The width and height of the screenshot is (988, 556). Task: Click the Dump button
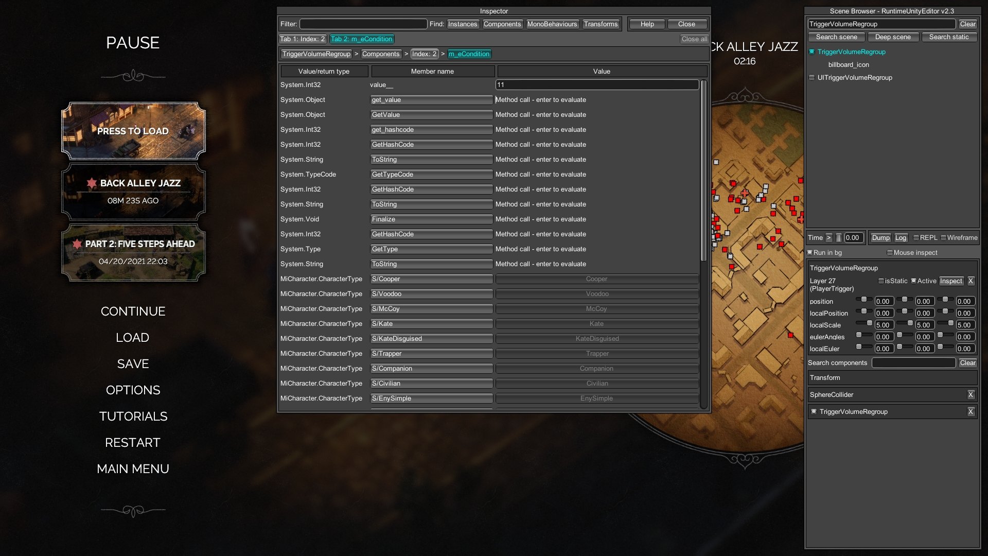coord(880,237)
